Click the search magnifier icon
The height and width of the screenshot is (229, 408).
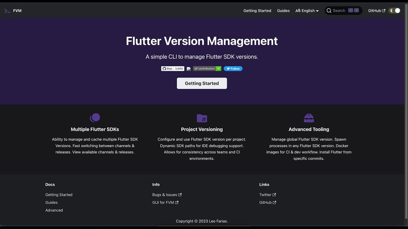click(x=329, y=10)
